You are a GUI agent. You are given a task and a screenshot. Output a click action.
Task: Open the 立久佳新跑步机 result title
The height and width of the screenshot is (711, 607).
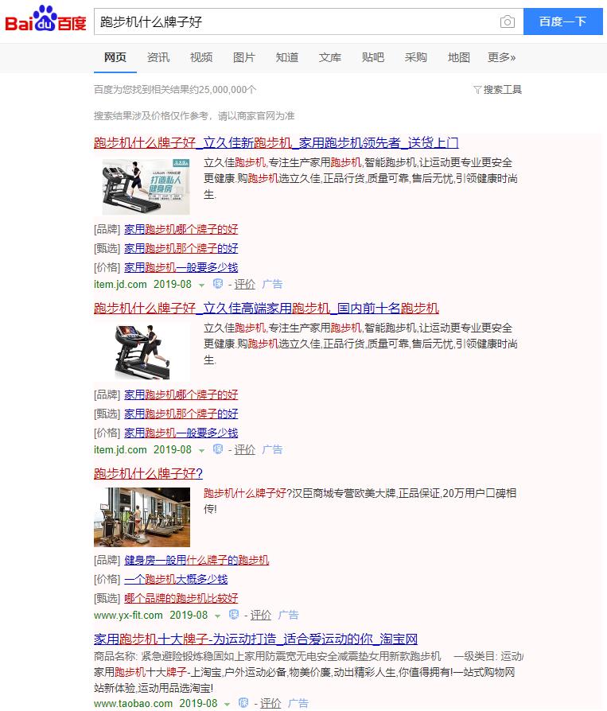click(276, 143)
